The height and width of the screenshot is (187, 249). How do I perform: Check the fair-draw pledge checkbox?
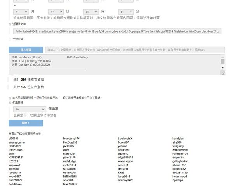[x=10, y=98]
